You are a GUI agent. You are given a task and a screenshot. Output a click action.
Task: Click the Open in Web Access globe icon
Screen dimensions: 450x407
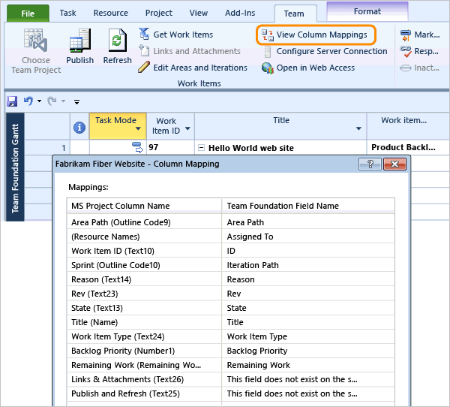point(267,68)
